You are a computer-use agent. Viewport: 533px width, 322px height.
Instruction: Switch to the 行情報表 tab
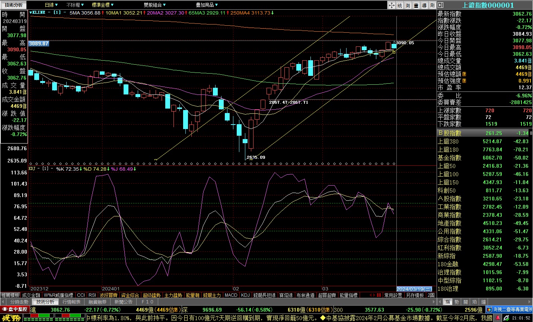tap(71, 302)
